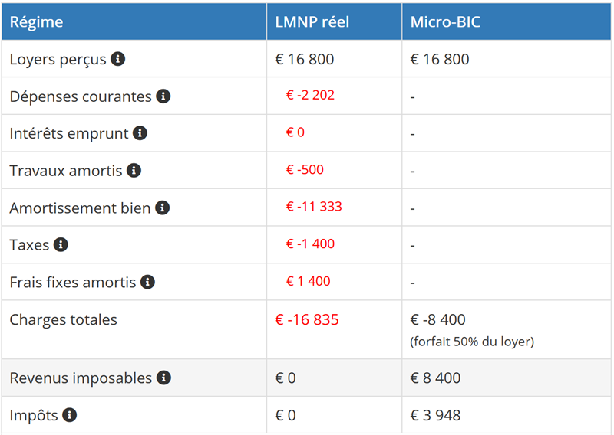
Task: Click Micro-BIC Revenus imposables € 8 400
Action: pyautogui.click(x=435, y=378)
